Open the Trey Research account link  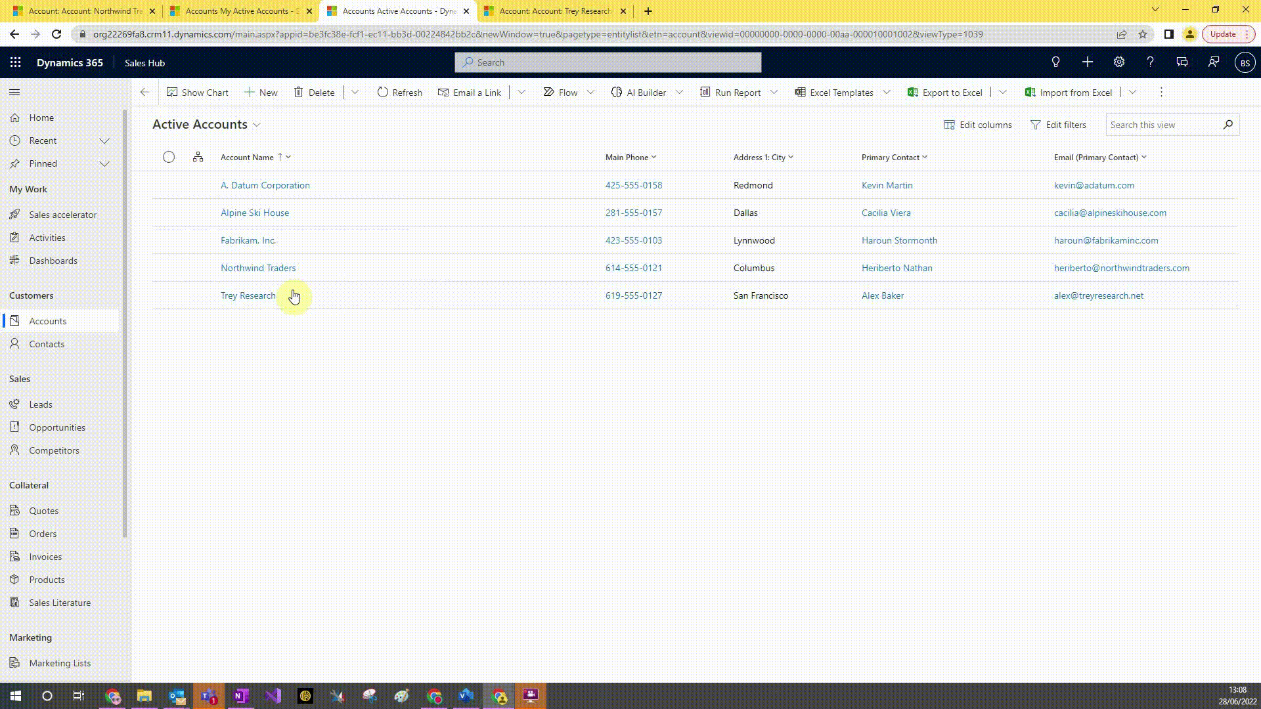248,295
